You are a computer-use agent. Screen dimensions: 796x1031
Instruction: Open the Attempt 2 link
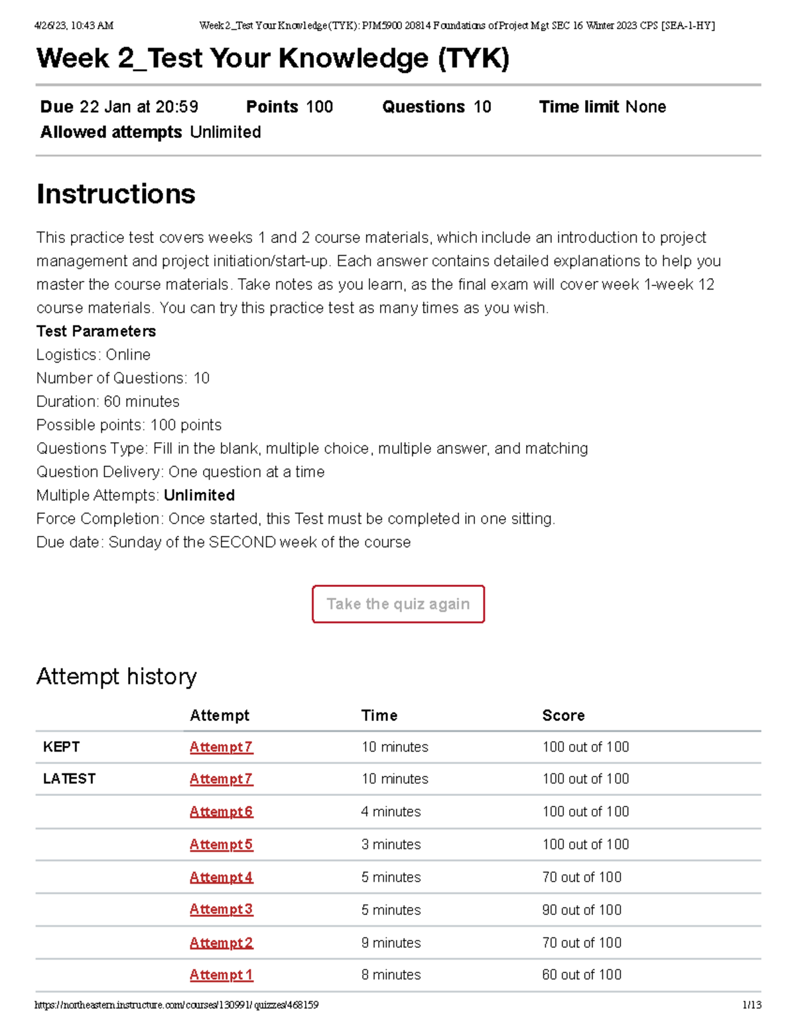(x=221, y=943)
